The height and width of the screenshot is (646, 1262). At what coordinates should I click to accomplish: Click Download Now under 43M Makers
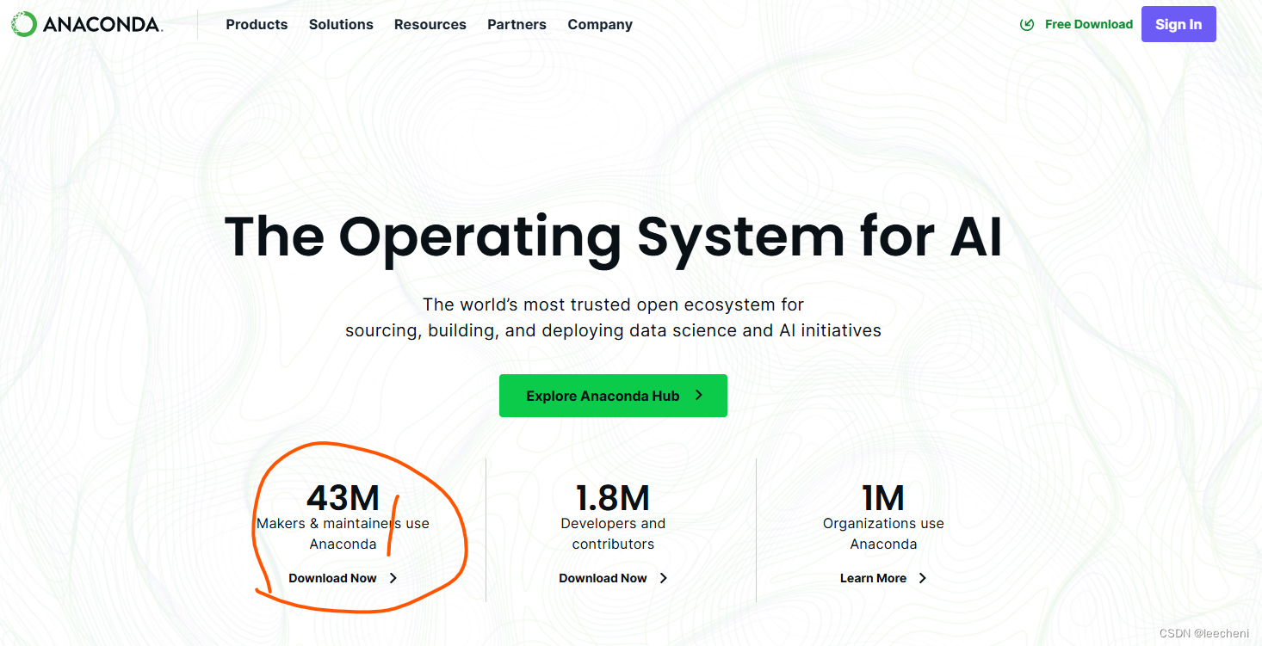pyautogui.click(x=332, y=578)
